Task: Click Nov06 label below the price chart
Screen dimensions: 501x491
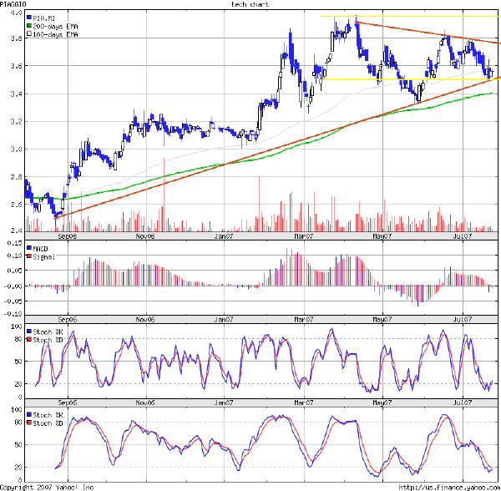Action: pos(145,236)
